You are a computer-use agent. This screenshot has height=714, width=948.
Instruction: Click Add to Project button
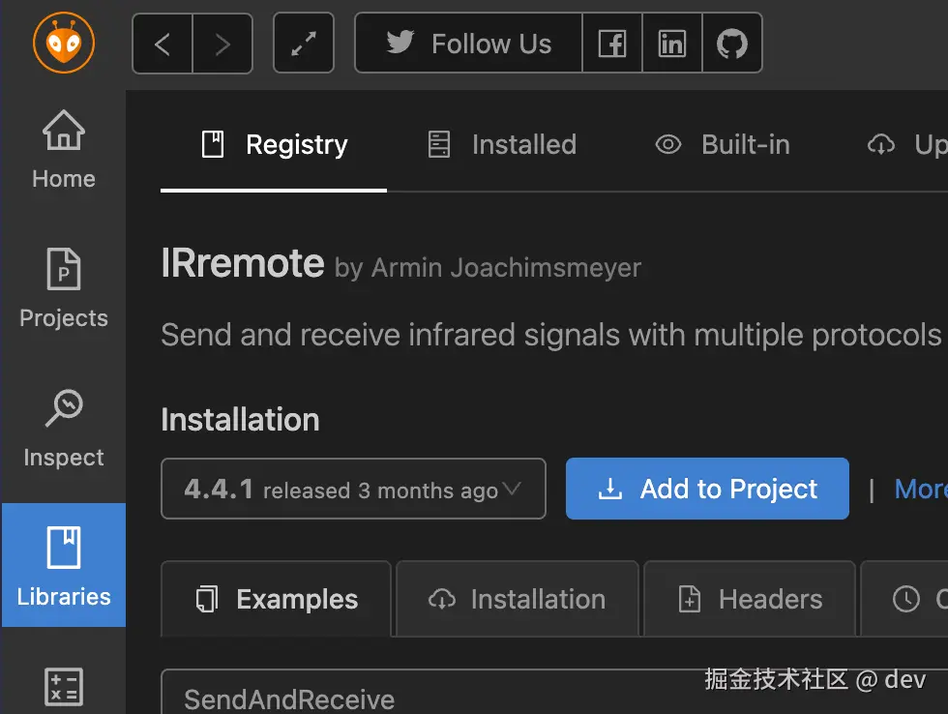click(x=707, y=489)
